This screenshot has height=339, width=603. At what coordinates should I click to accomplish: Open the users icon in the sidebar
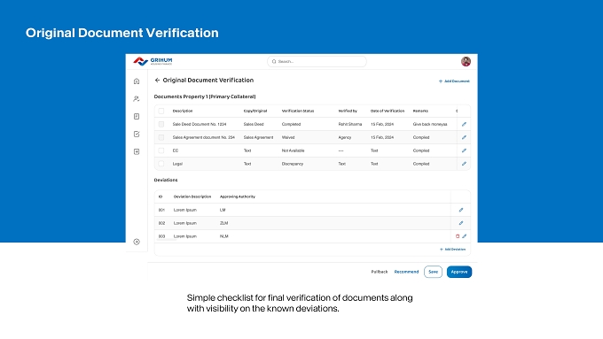pos(137,98)
